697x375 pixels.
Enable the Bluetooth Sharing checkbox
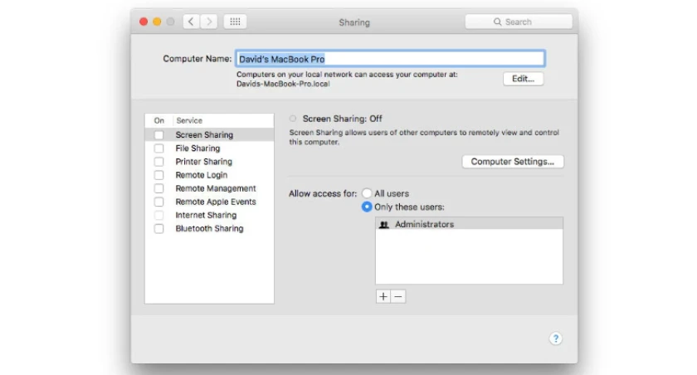pyautogui.click(x=158, y=228)
